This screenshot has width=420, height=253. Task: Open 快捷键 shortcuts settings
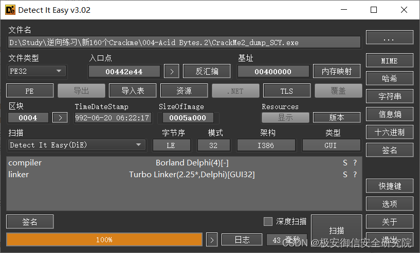[x=390, y=186]
